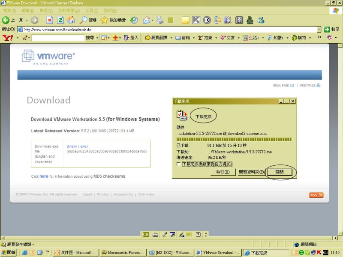Image resolution: width=343 pixels, height=257 pixels.
Task: Open the Yahoo search button dropdown arrow
Action: coord(97,38)
